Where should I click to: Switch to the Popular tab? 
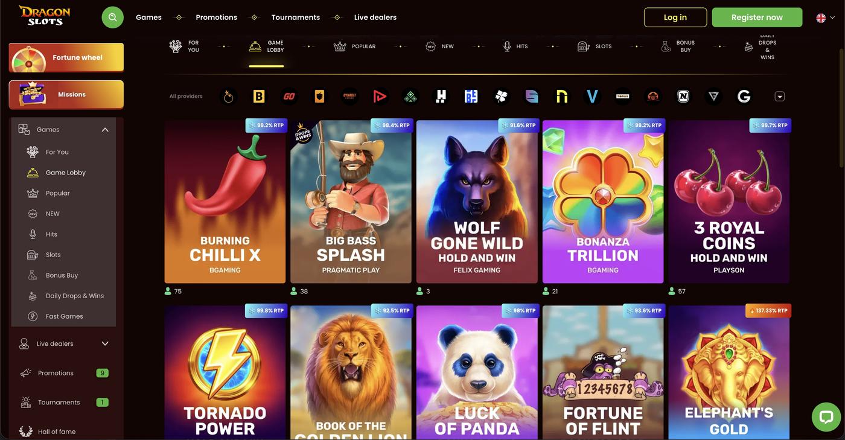tap(355, 46)
